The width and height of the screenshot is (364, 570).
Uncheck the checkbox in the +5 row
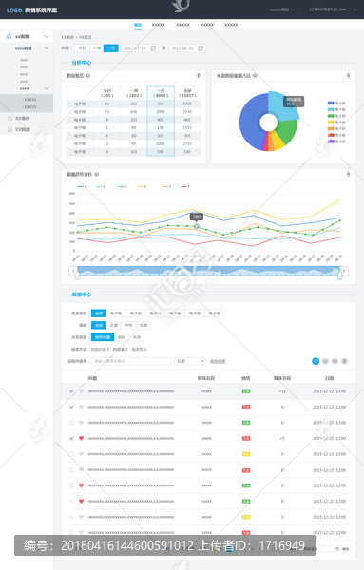[x=71, y=438]
